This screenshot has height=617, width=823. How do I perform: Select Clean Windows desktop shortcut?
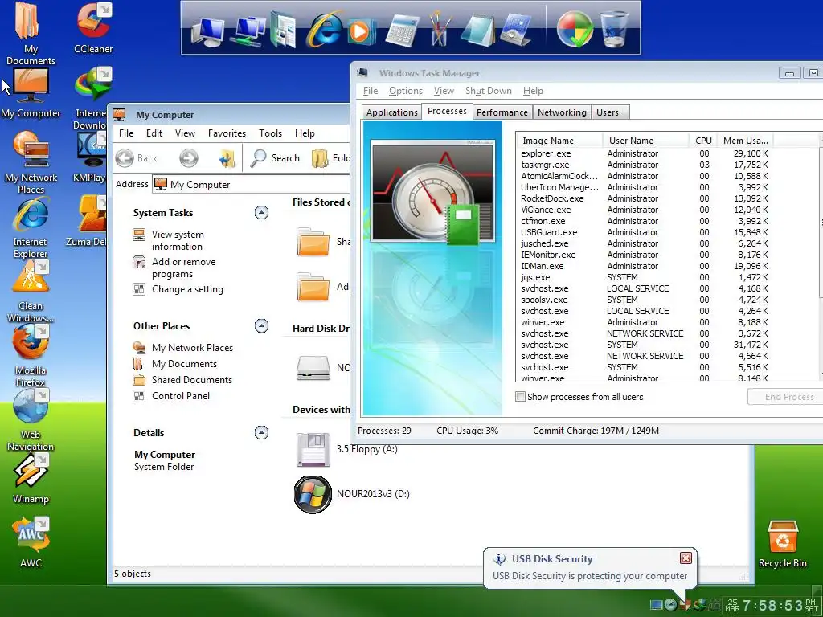pos(31,292)
